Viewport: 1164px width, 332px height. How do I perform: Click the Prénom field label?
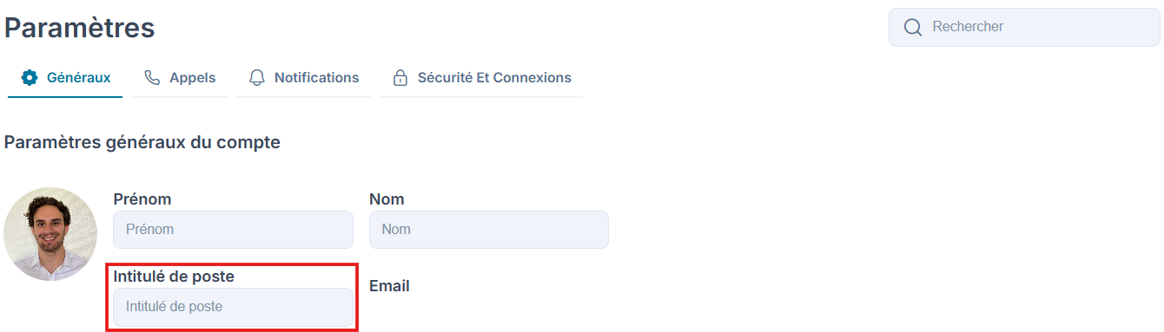[x=142, y=199]
